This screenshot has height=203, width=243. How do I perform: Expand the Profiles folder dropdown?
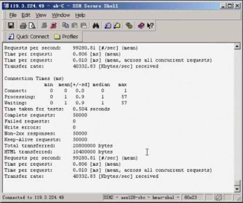(x=66, y=37)
